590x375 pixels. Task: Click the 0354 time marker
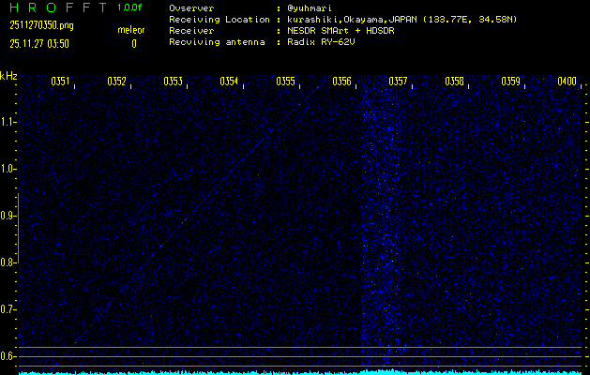point(229,82)
